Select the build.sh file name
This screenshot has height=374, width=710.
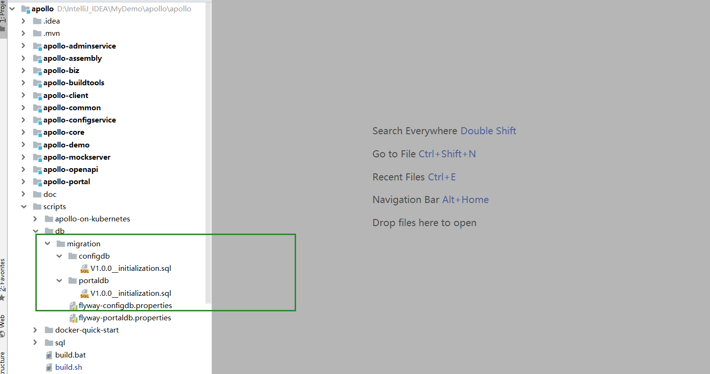[68, 367]
